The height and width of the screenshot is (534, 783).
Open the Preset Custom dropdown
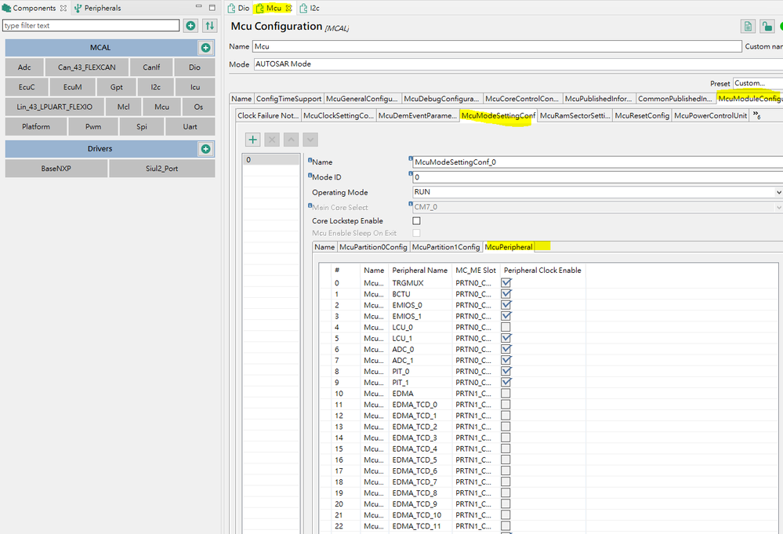pos(758,83)
